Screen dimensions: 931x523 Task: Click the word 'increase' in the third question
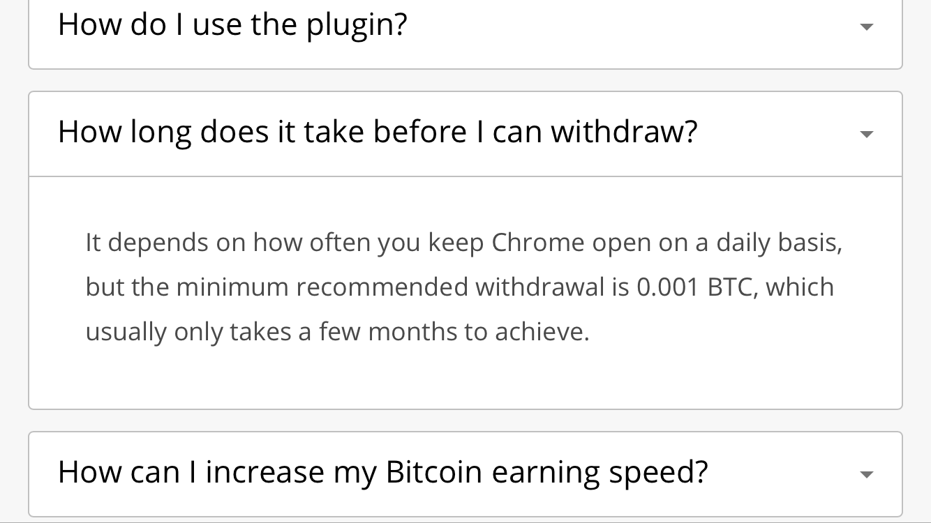(265, 472)
